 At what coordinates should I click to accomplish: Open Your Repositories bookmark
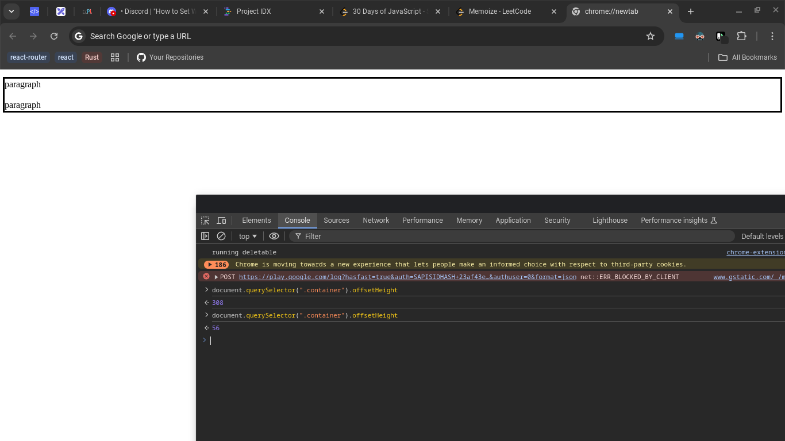(170, 57)
